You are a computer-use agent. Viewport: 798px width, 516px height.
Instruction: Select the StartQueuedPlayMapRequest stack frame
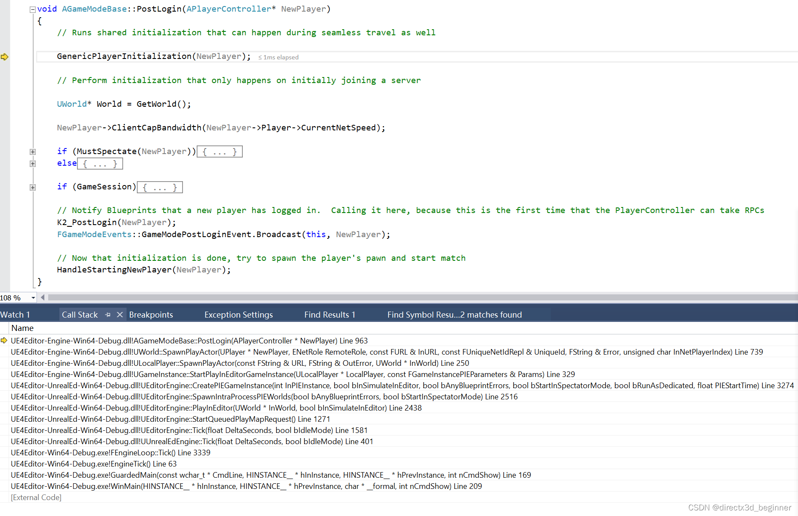pyautogui.click(x=170, y=419)
